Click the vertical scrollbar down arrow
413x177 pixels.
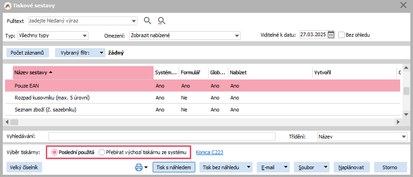[x=406, y=114]
